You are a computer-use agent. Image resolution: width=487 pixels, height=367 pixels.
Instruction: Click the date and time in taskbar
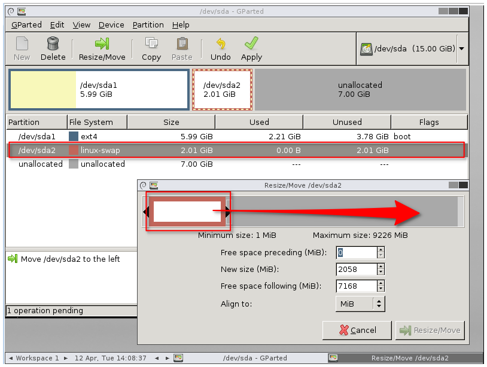click(x=110, y=358)
